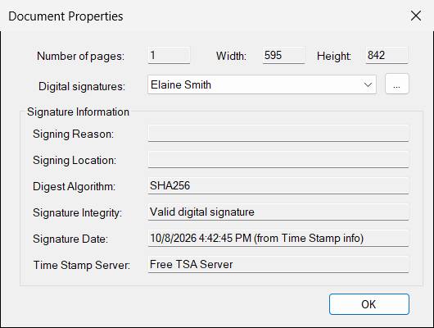Viewport: 434px width, 328px height.
Task: Click the Valid digital signature field
Action: click(278, 212)
